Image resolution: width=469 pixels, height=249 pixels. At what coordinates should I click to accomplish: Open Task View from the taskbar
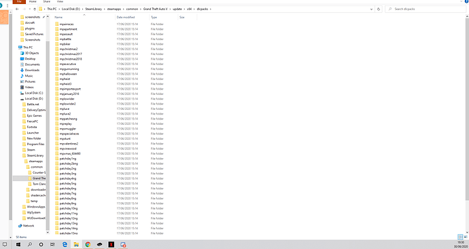[52, 244]
